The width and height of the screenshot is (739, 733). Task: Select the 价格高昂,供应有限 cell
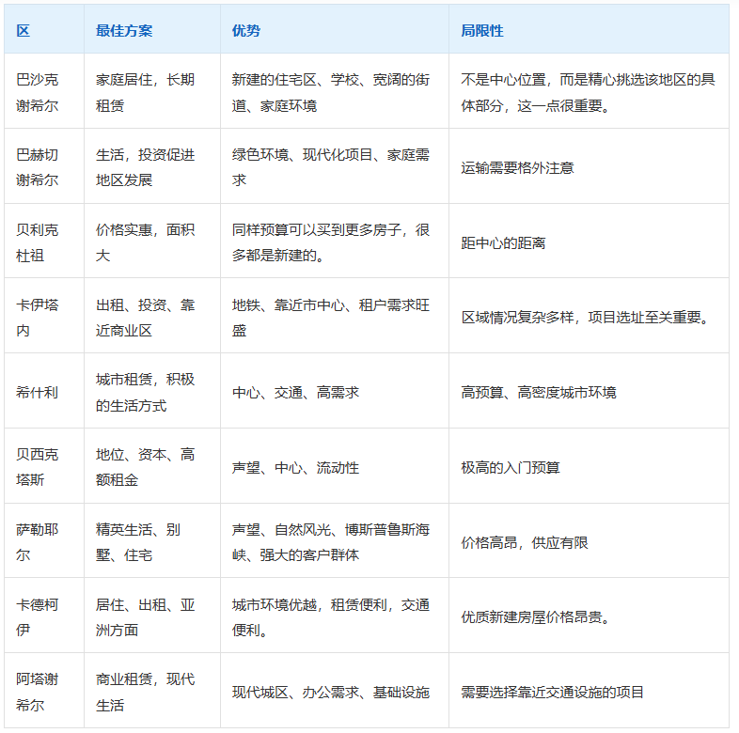589,540
